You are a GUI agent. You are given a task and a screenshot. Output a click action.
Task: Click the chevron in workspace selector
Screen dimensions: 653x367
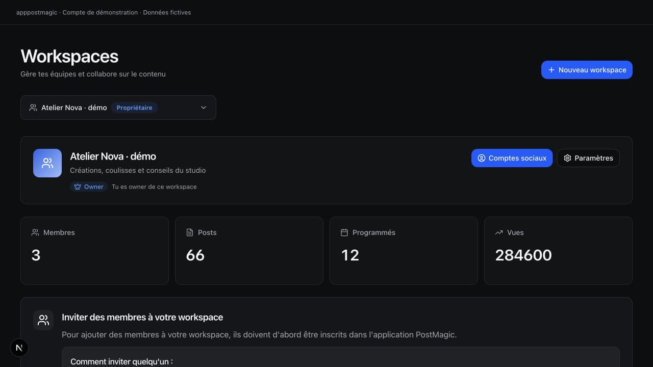[204, 108]
